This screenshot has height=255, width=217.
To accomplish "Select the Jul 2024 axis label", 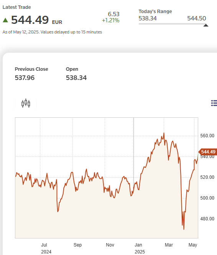I will click(x=46, y=248).
